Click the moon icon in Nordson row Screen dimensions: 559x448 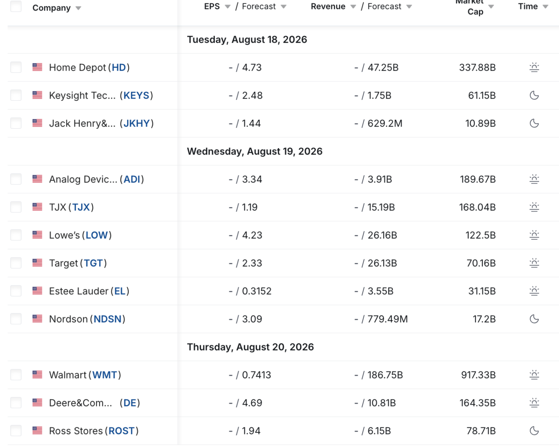[x=534, y=319]
